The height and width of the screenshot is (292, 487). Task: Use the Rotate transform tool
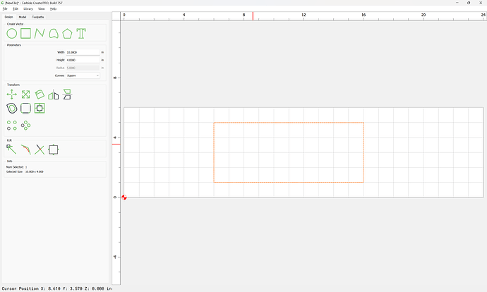[x=40, y=95]
